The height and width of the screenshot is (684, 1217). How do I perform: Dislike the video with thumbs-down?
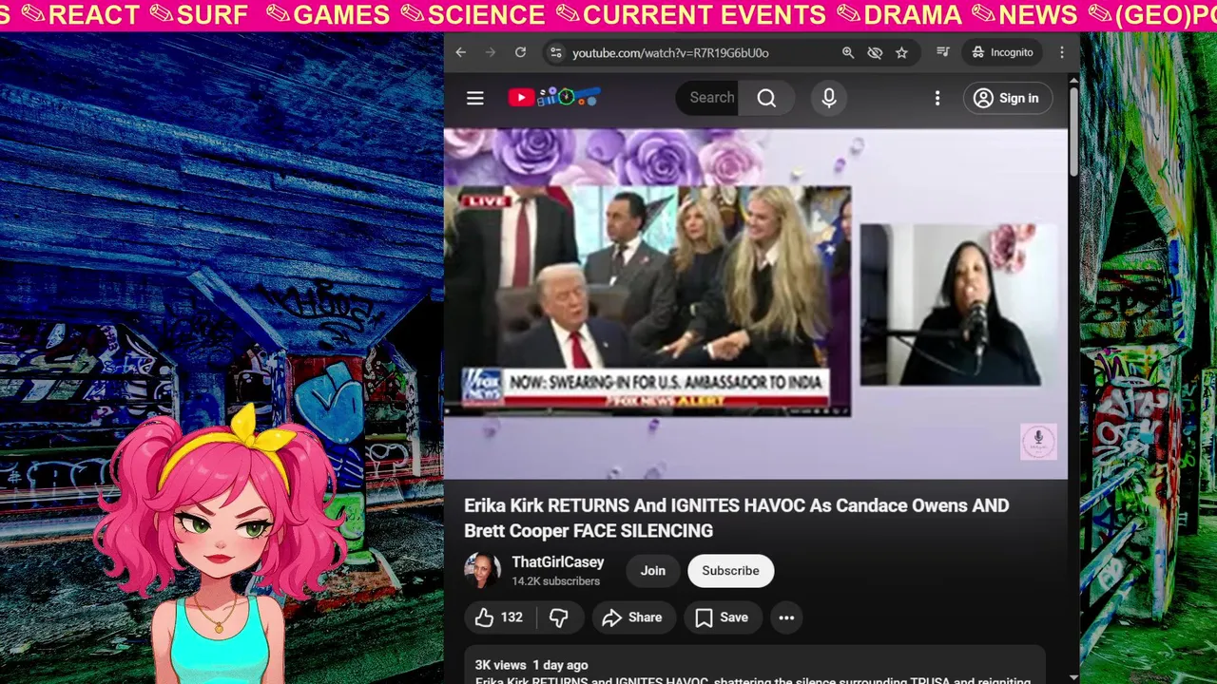558,617
